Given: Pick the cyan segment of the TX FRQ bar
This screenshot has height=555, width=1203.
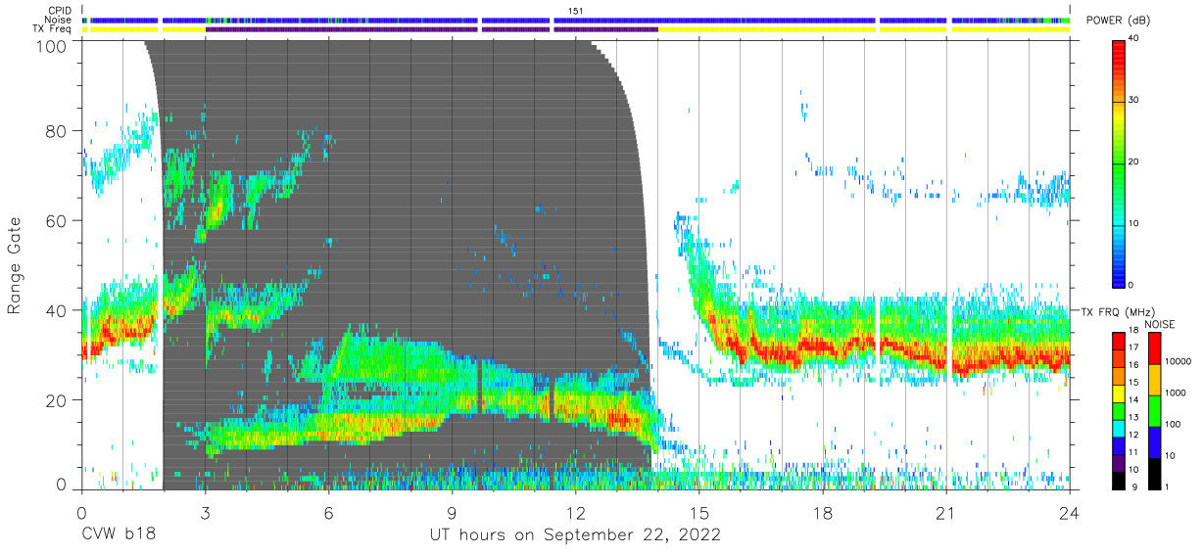Looking at the screenshot, I should (1119, 427).
